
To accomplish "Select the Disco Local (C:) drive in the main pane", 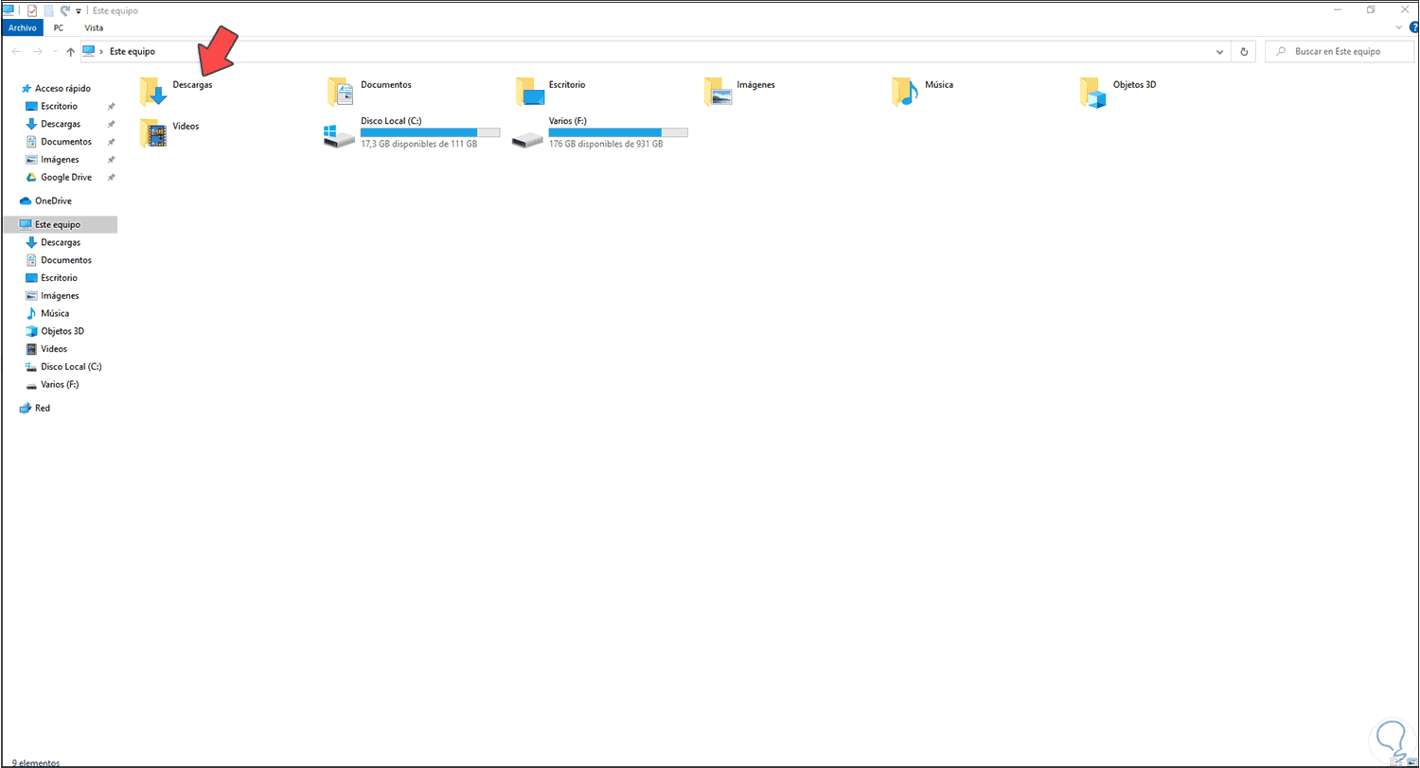I will pyautogui.click(x=412, y=133).
